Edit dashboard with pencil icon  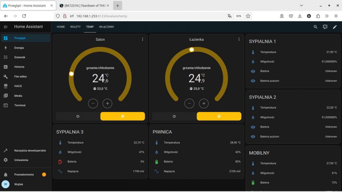coord(335,27)
